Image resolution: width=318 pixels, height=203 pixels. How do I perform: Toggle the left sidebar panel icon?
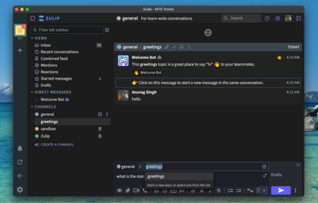point(33,18)
